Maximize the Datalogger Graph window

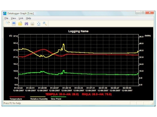(143, 13)
